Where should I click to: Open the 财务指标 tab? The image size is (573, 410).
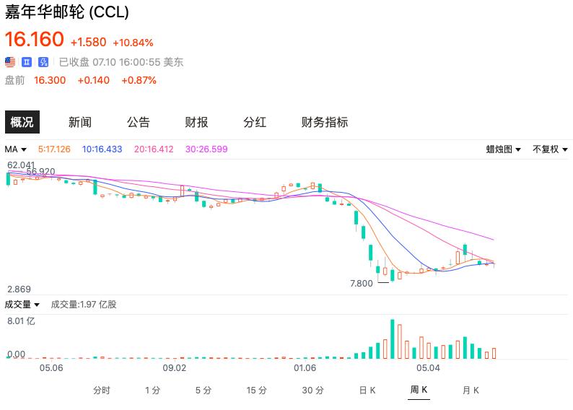325,122
